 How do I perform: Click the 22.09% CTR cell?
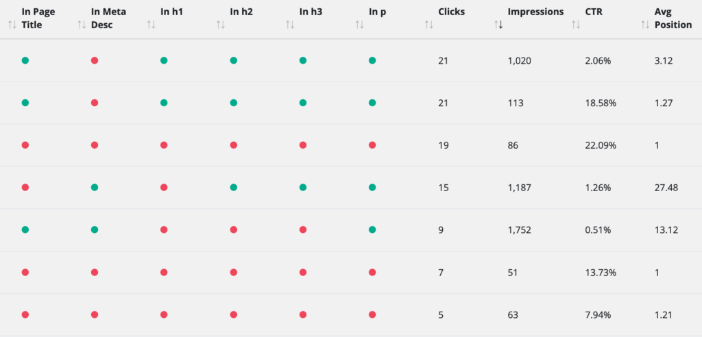tap(601, 145)
